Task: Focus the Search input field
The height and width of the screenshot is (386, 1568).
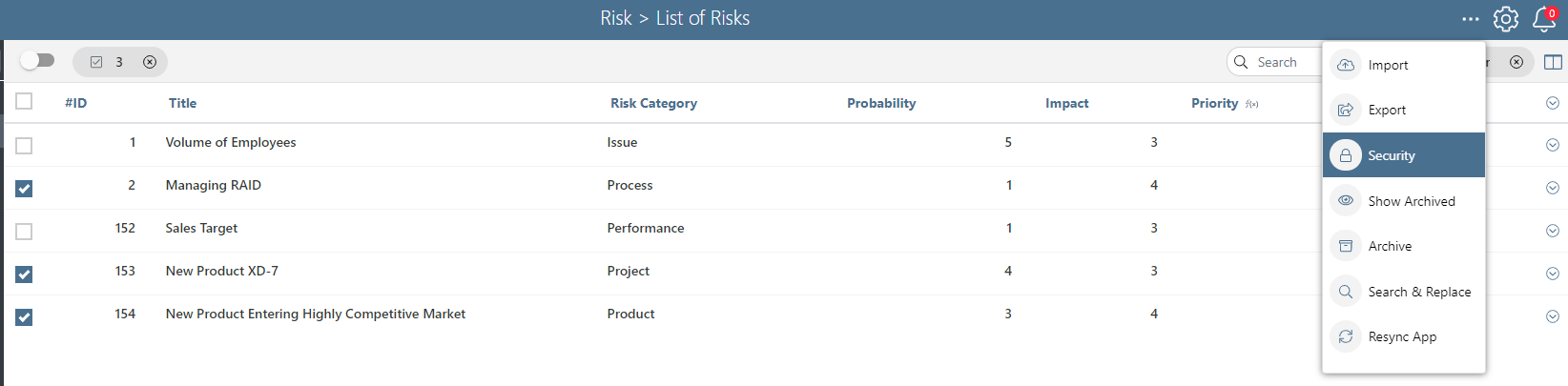Action: [1276, 62]
